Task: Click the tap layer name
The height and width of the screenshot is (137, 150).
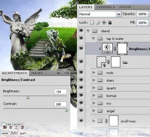Action: pos(125,62)
